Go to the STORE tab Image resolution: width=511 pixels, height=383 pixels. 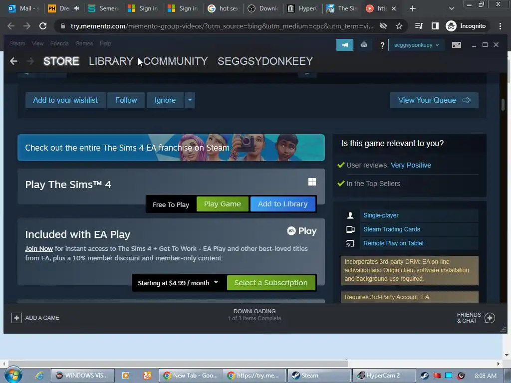pyautogui.click(x=61, y=61)
